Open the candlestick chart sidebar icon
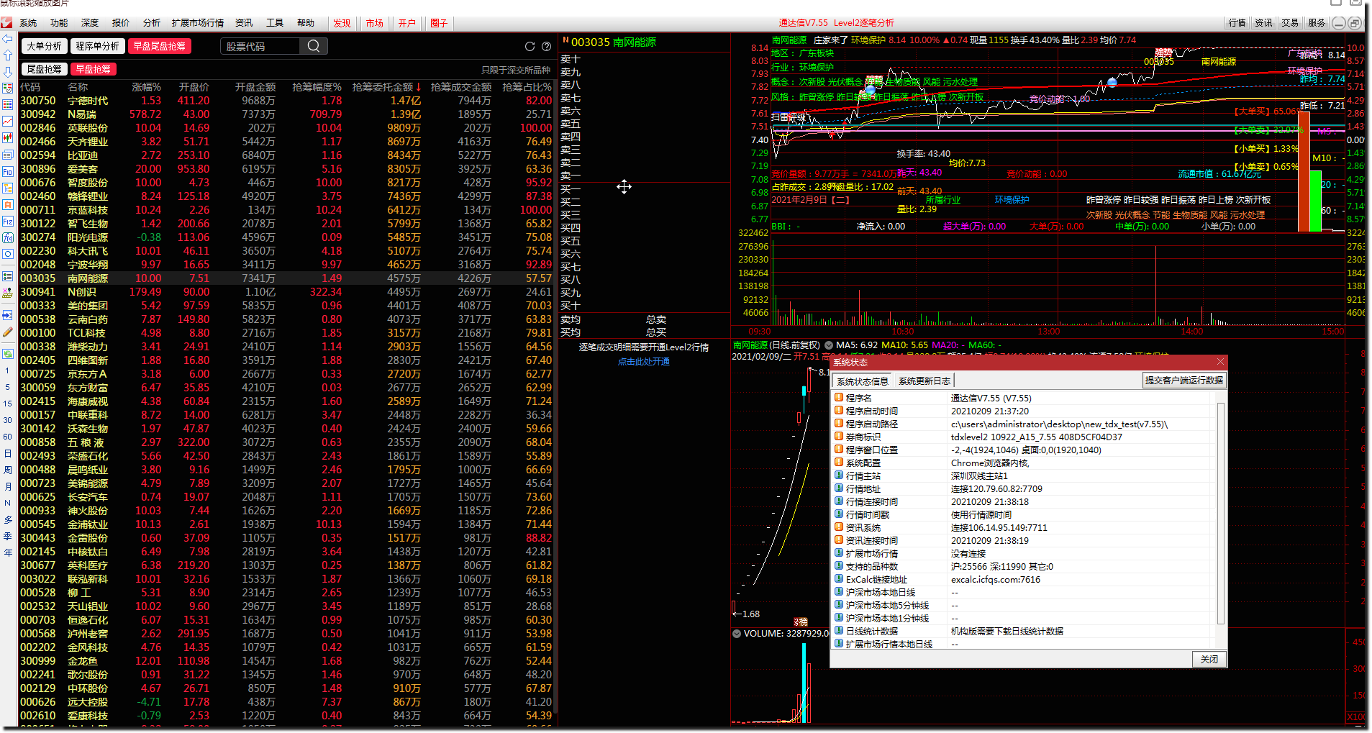 click(x=7, y=137)
